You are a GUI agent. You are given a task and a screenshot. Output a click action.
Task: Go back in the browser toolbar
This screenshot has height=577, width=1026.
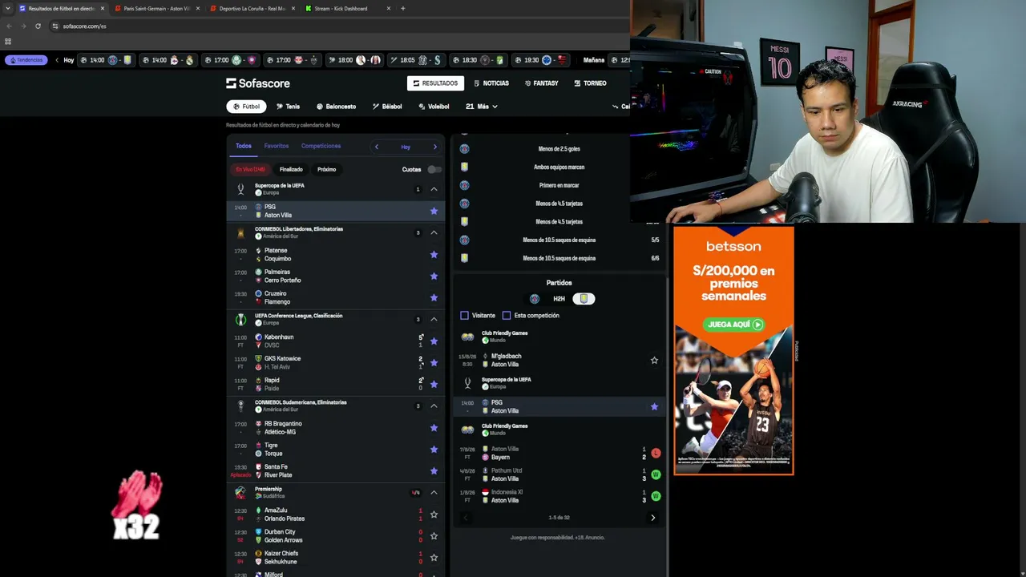tap(8, 26)
